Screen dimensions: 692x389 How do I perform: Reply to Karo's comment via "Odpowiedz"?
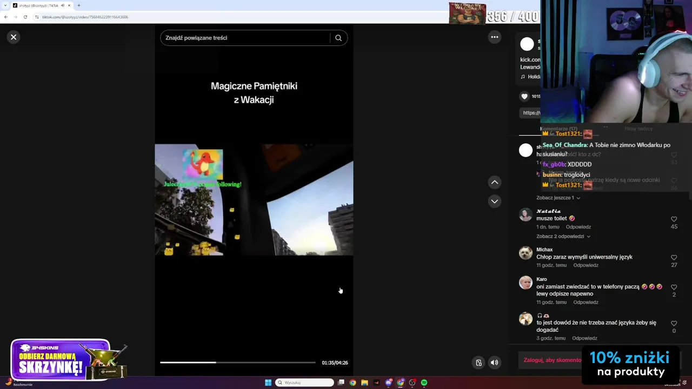coord(585,302)
